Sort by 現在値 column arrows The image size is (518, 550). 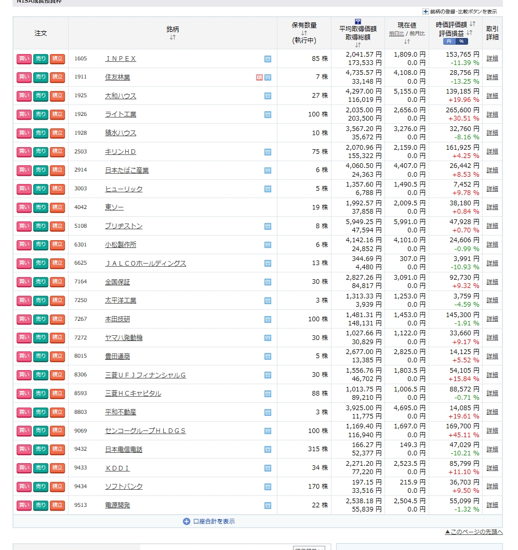[407, 42]
